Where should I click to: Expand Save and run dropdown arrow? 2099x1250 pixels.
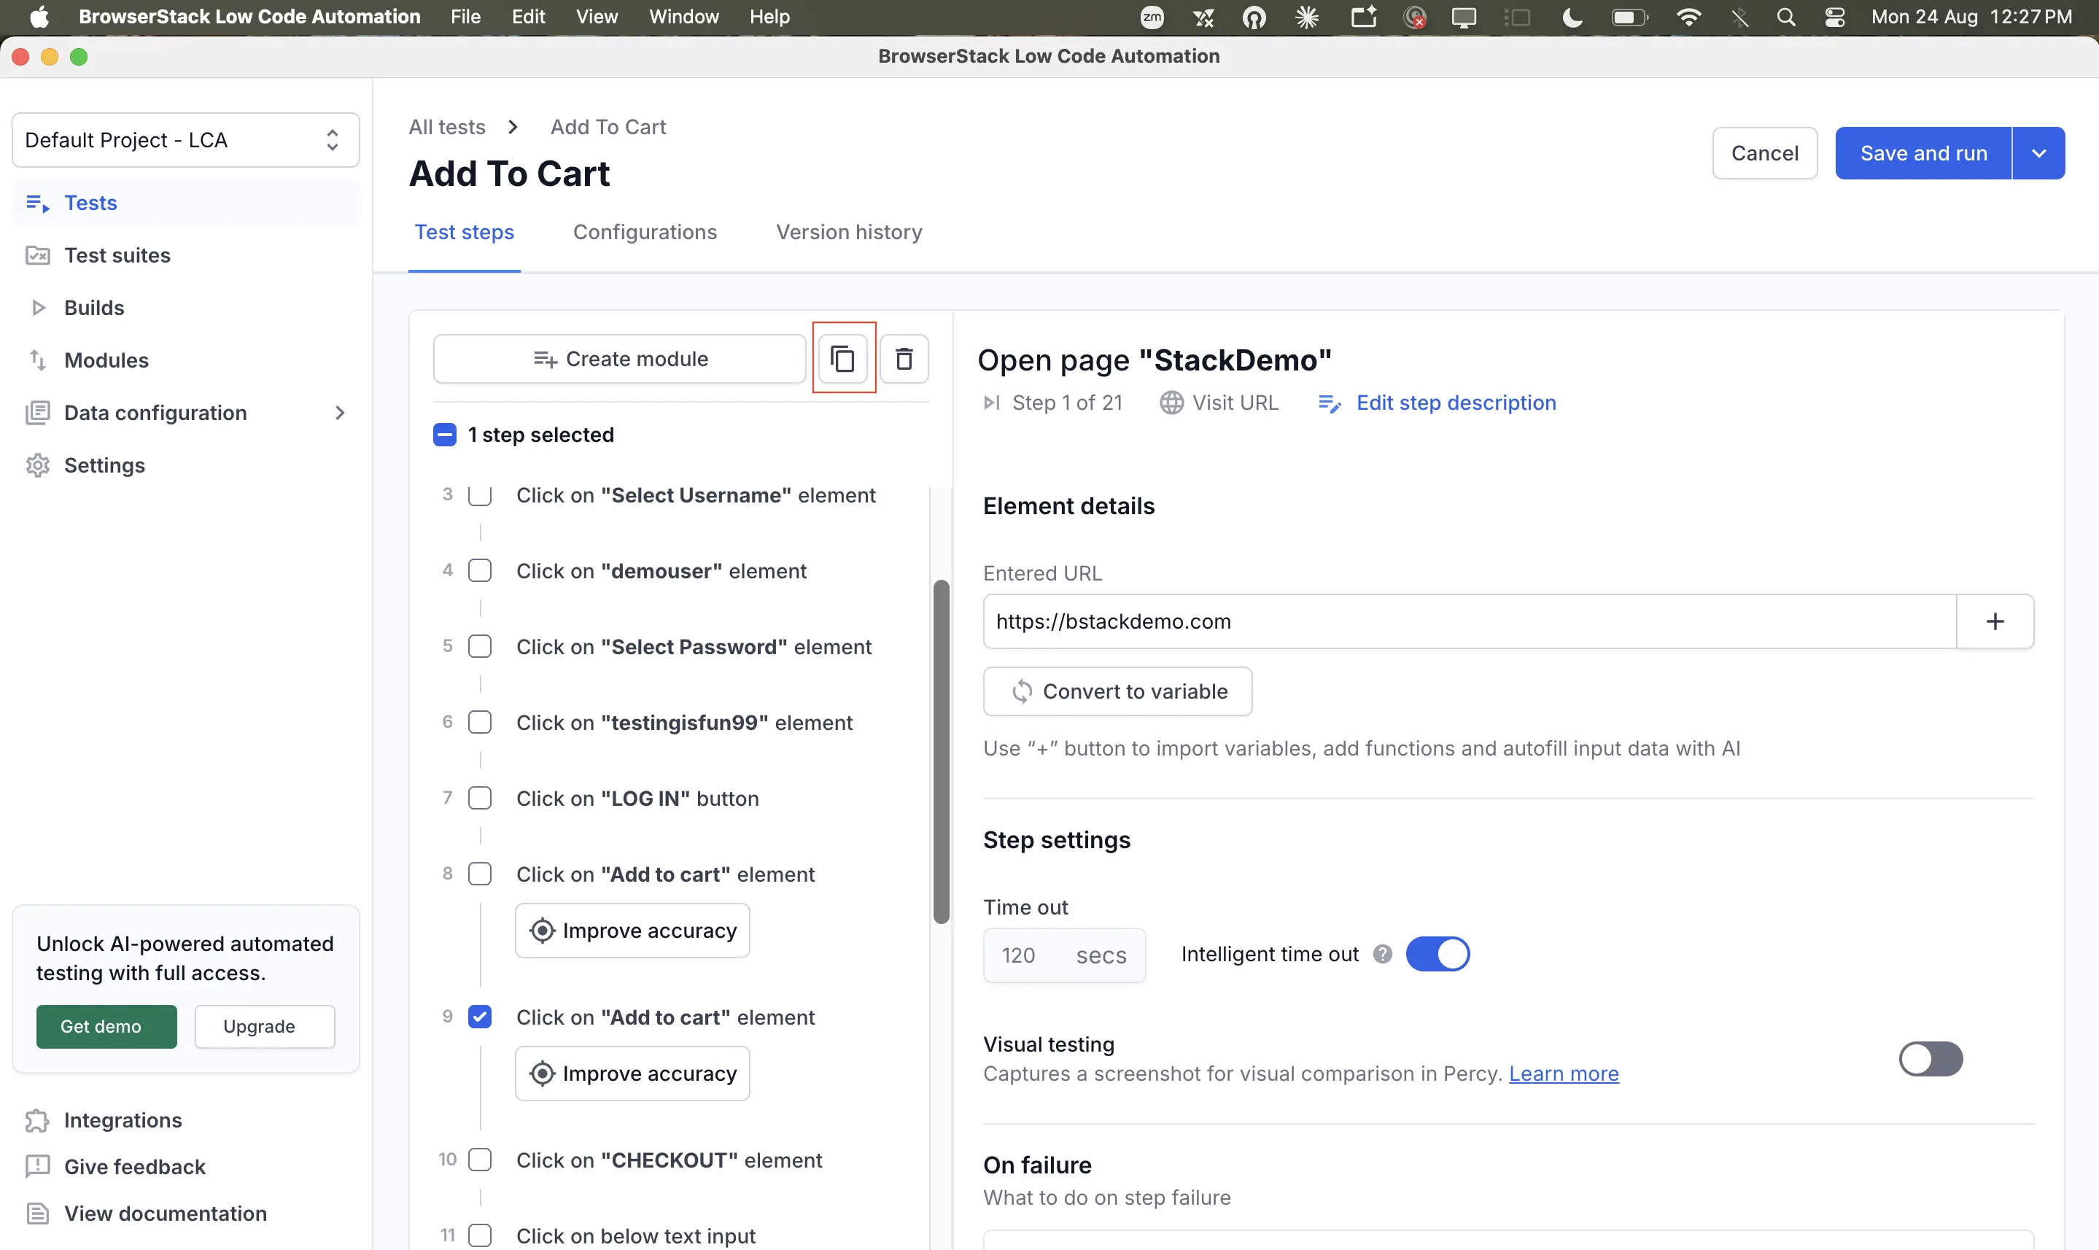click(x=2038, y=153)
